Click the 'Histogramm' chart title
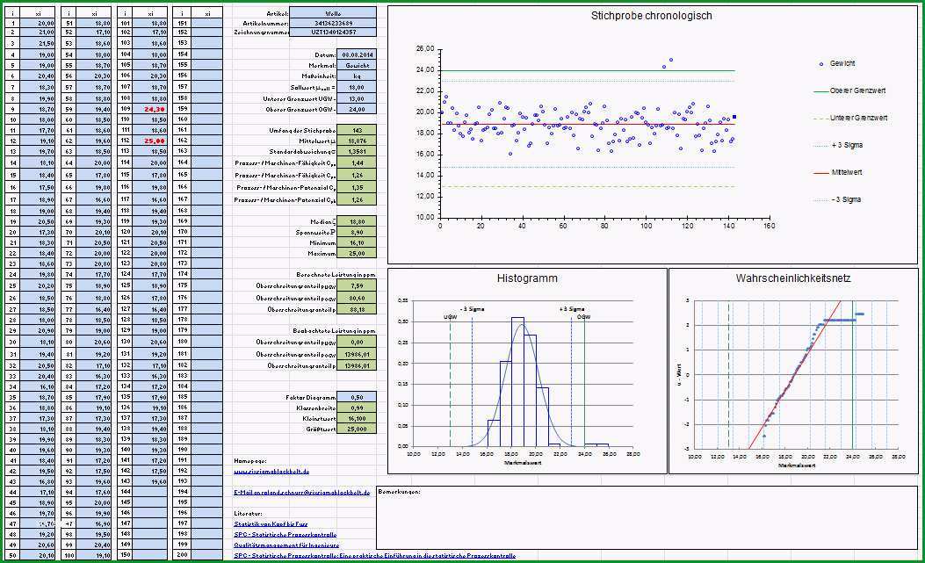The image size is (925, 563). [x=527, y=278]
